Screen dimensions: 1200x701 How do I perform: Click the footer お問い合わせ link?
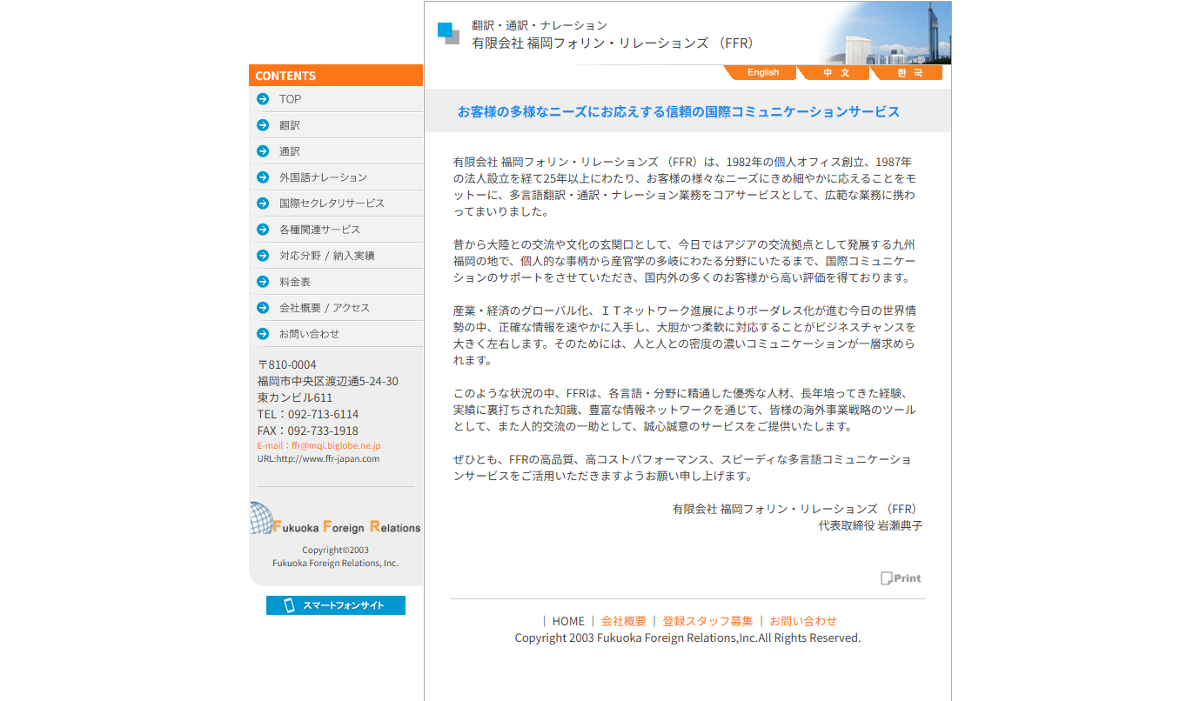pyautogui.click(x=802, y=621)
